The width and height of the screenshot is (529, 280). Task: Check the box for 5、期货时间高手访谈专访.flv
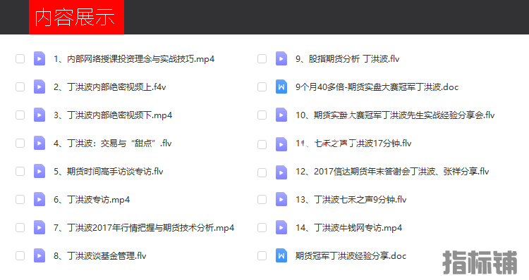point(20,171)
